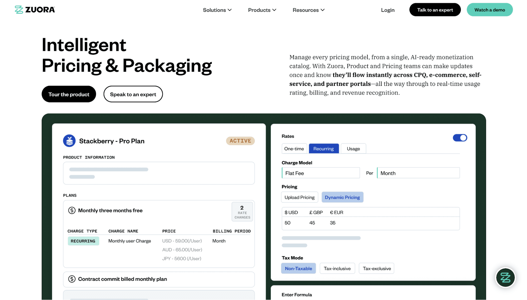The width and height of the screenshot is (527, 300).
Task: Click dollar icon beside Monthly three months free
Action: [72, 210]
